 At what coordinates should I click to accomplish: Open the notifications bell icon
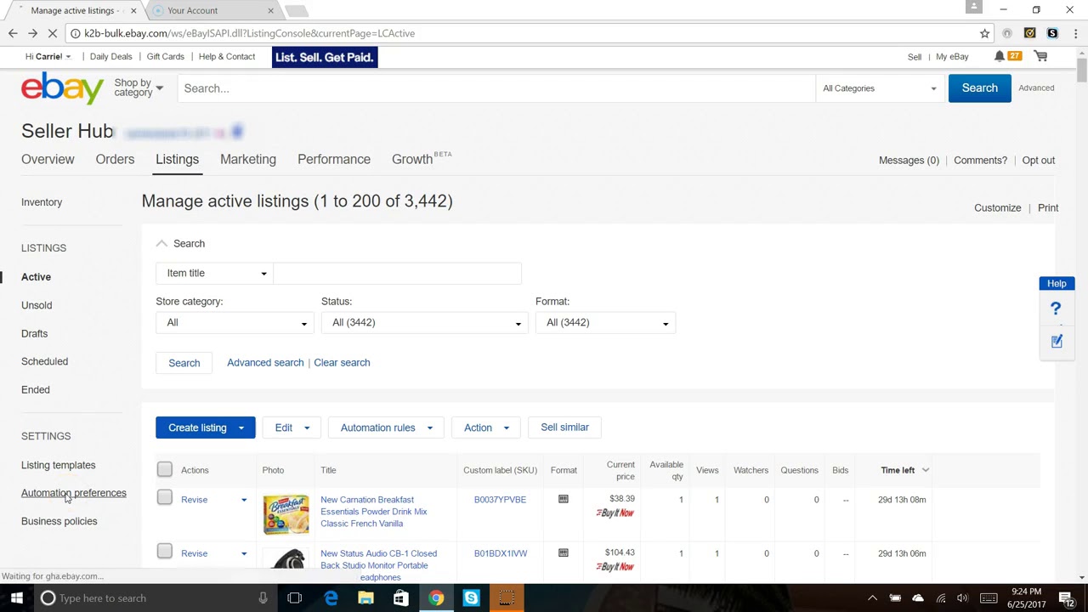(1000, 56)
